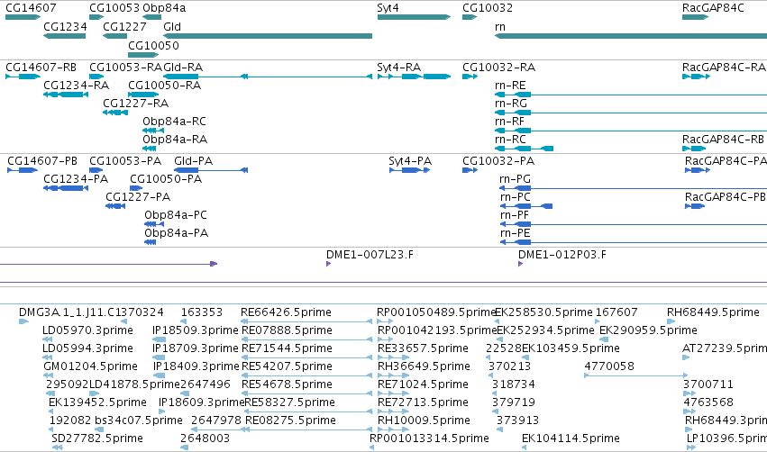Click protein label CG1227-PA
The image size is (767, 452).
(x=138, y=197)
